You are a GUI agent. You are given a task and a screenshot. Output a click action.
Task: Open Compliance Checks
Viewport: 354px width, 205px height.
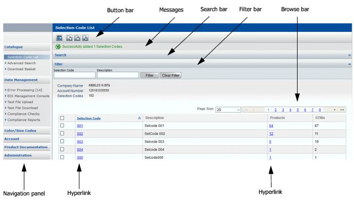(23, 114)
